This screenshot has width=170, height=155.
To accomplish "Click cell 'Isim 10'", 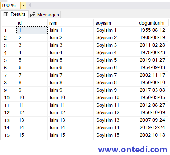I will coord(71,98).
